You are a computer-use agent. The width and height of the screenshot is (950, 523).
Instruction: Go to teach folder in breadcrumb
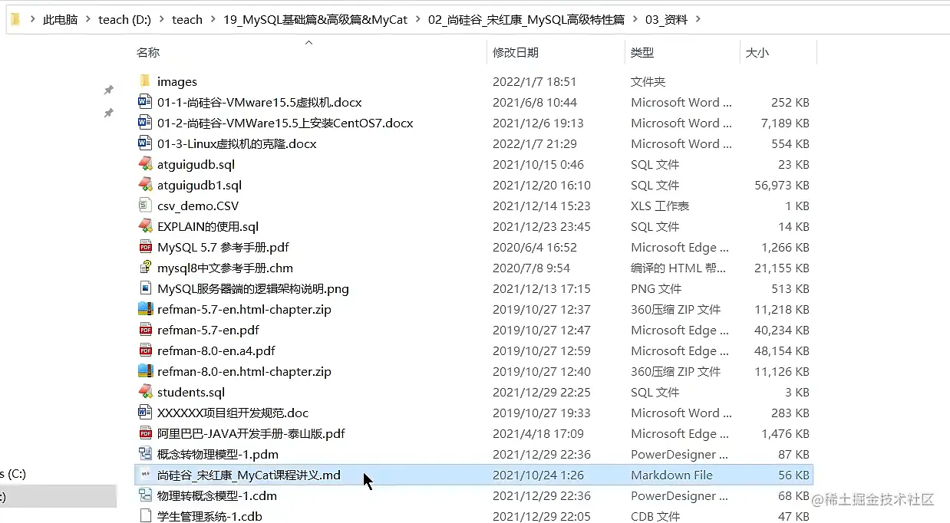pyautogui.click(x=187, y=20)
